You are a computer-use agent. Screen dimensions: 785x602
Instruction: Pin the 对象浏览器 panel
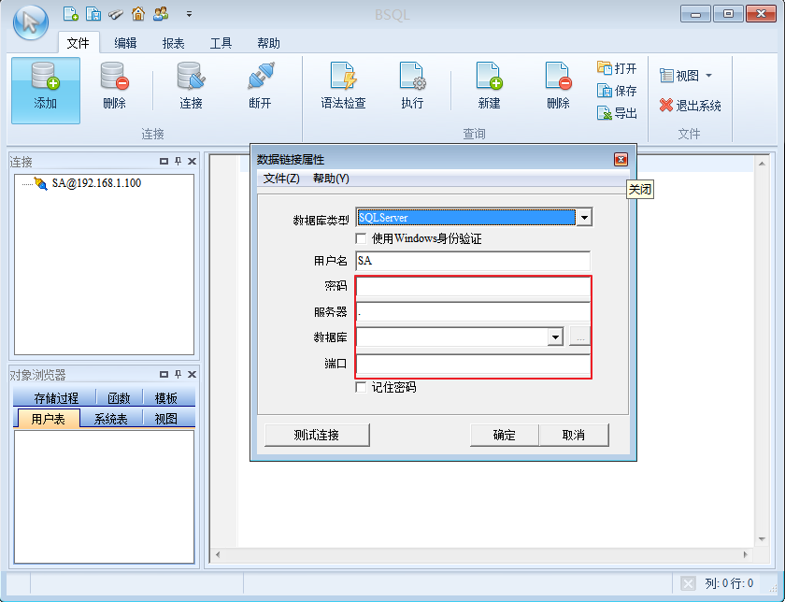point(178,375)
